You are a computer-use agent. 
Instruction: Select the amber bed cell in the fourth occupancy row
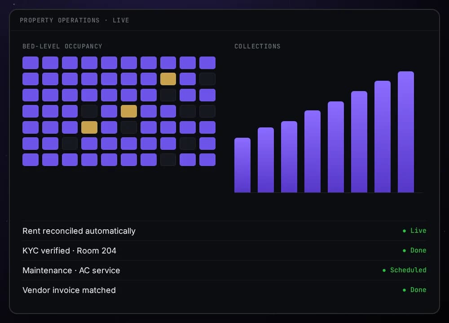tap(129, 111)
